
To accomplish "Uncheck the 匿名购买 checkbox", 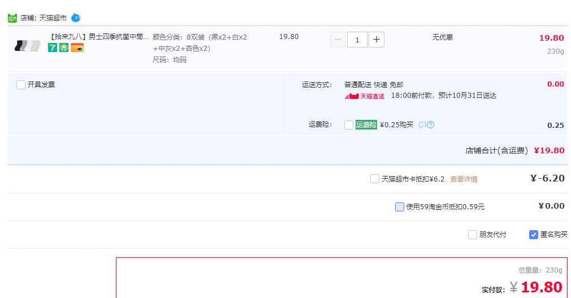I will 534,235.
